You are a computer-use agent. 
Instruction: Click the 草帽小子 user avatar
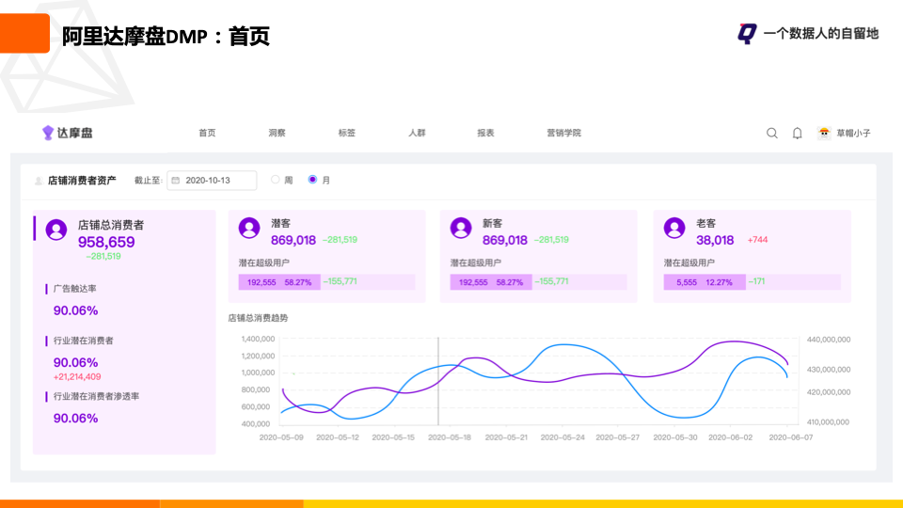pyautogui.click(x=824, y=133)
